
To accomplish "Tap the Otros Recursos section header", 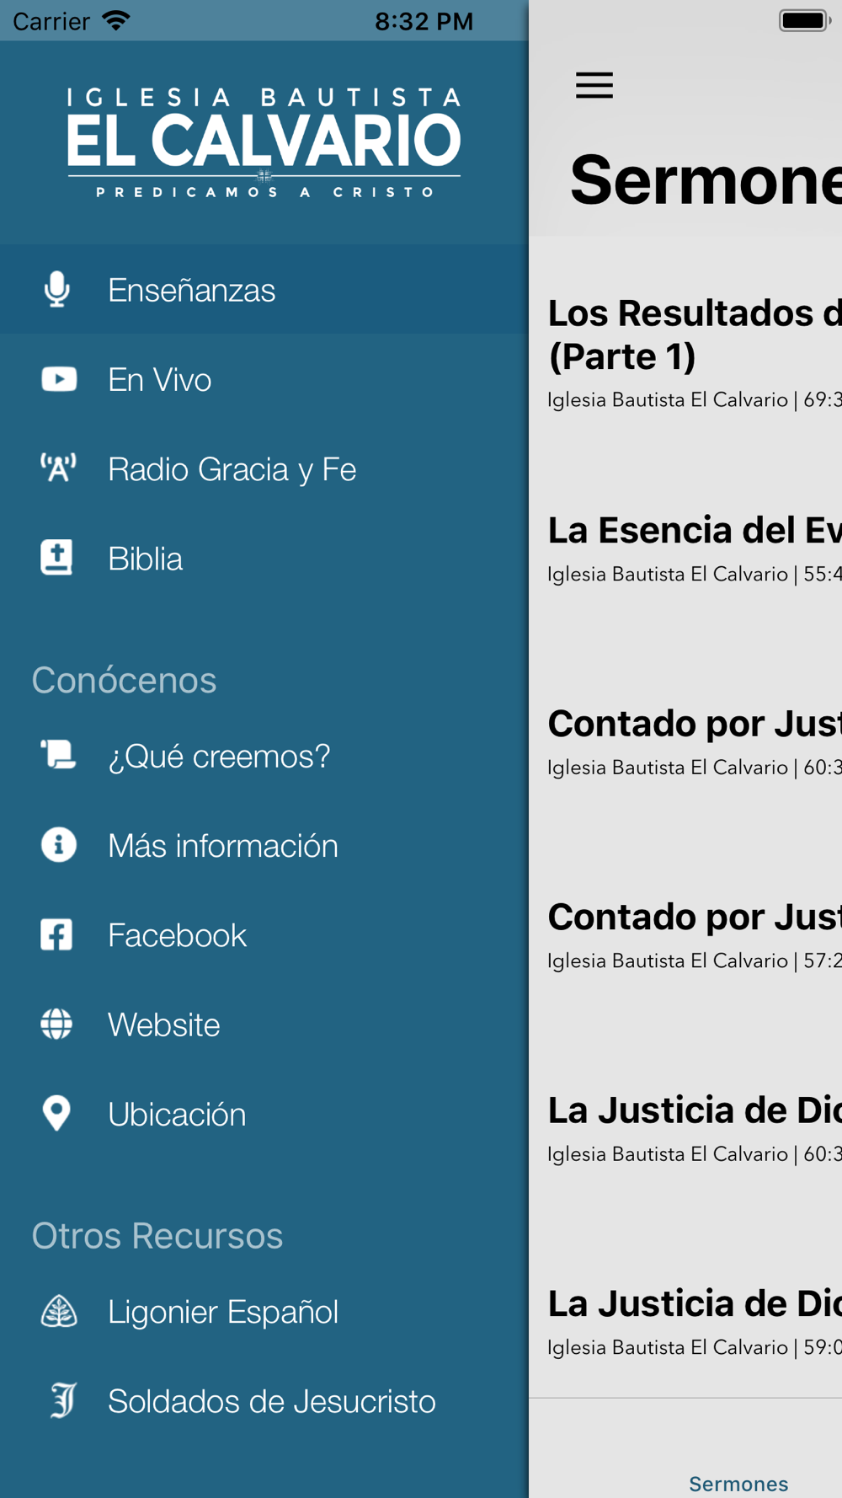I will 157,1236.
